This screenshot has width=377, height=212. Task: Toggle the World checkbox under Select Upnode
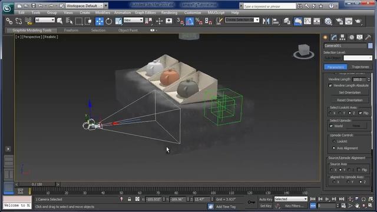(331, 126)
